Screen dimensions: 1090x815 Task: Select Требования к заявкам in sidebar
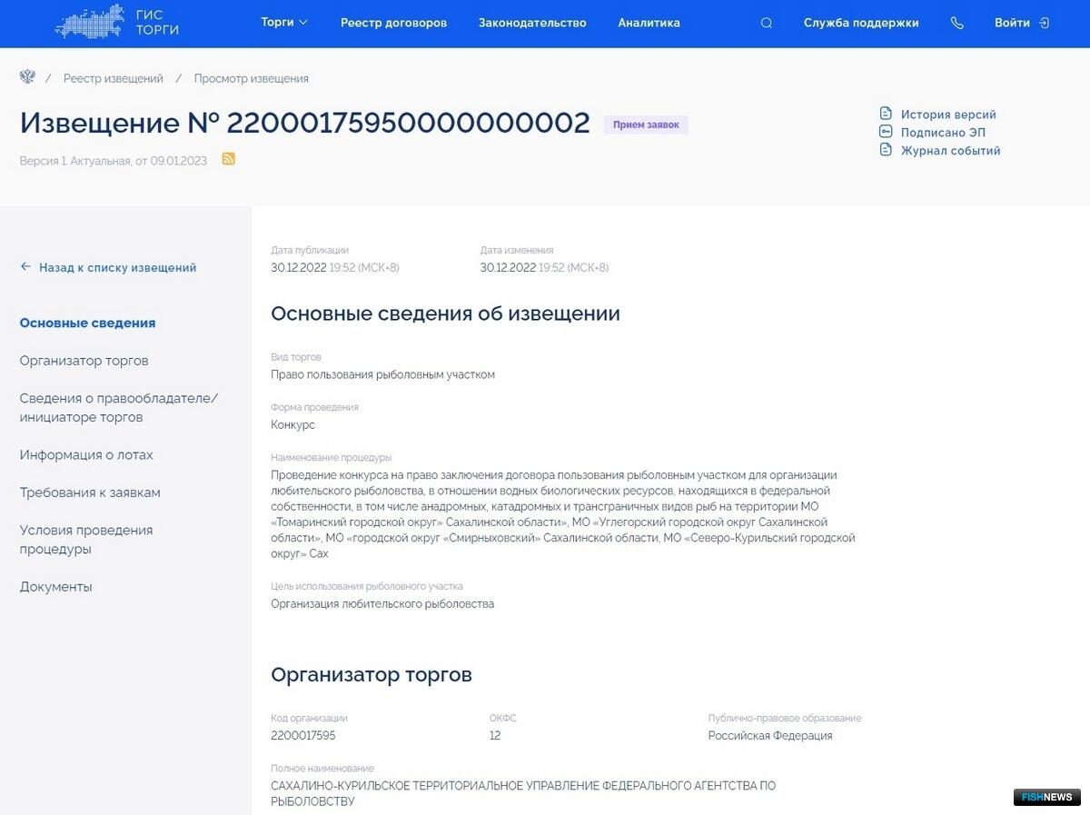pos(90,492)
